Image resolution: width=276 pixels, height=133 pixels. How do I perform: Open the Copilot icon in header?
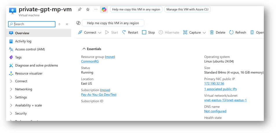coord(104,10)
